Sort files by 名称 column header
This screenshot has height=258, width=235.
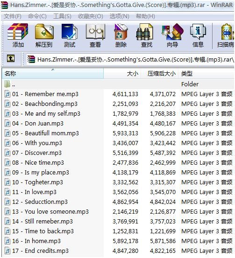pyautogui.click(x=53, y=73)
